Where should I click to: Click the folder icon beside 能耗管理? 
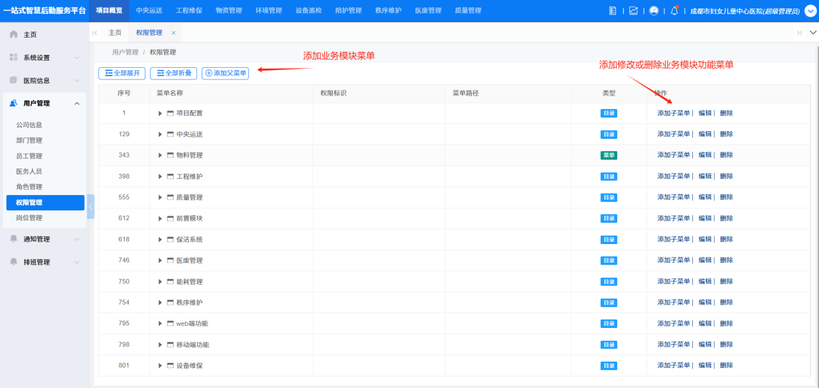coord(171,281)
